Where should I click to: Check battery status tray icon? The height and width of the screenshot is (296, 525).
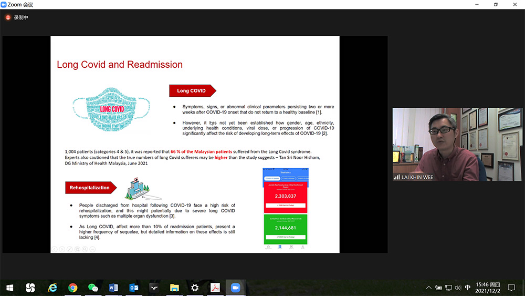(438, 288)
